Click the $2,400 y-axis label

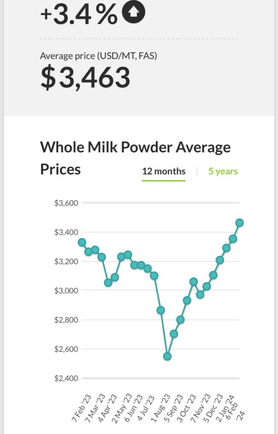coord(66,378)
